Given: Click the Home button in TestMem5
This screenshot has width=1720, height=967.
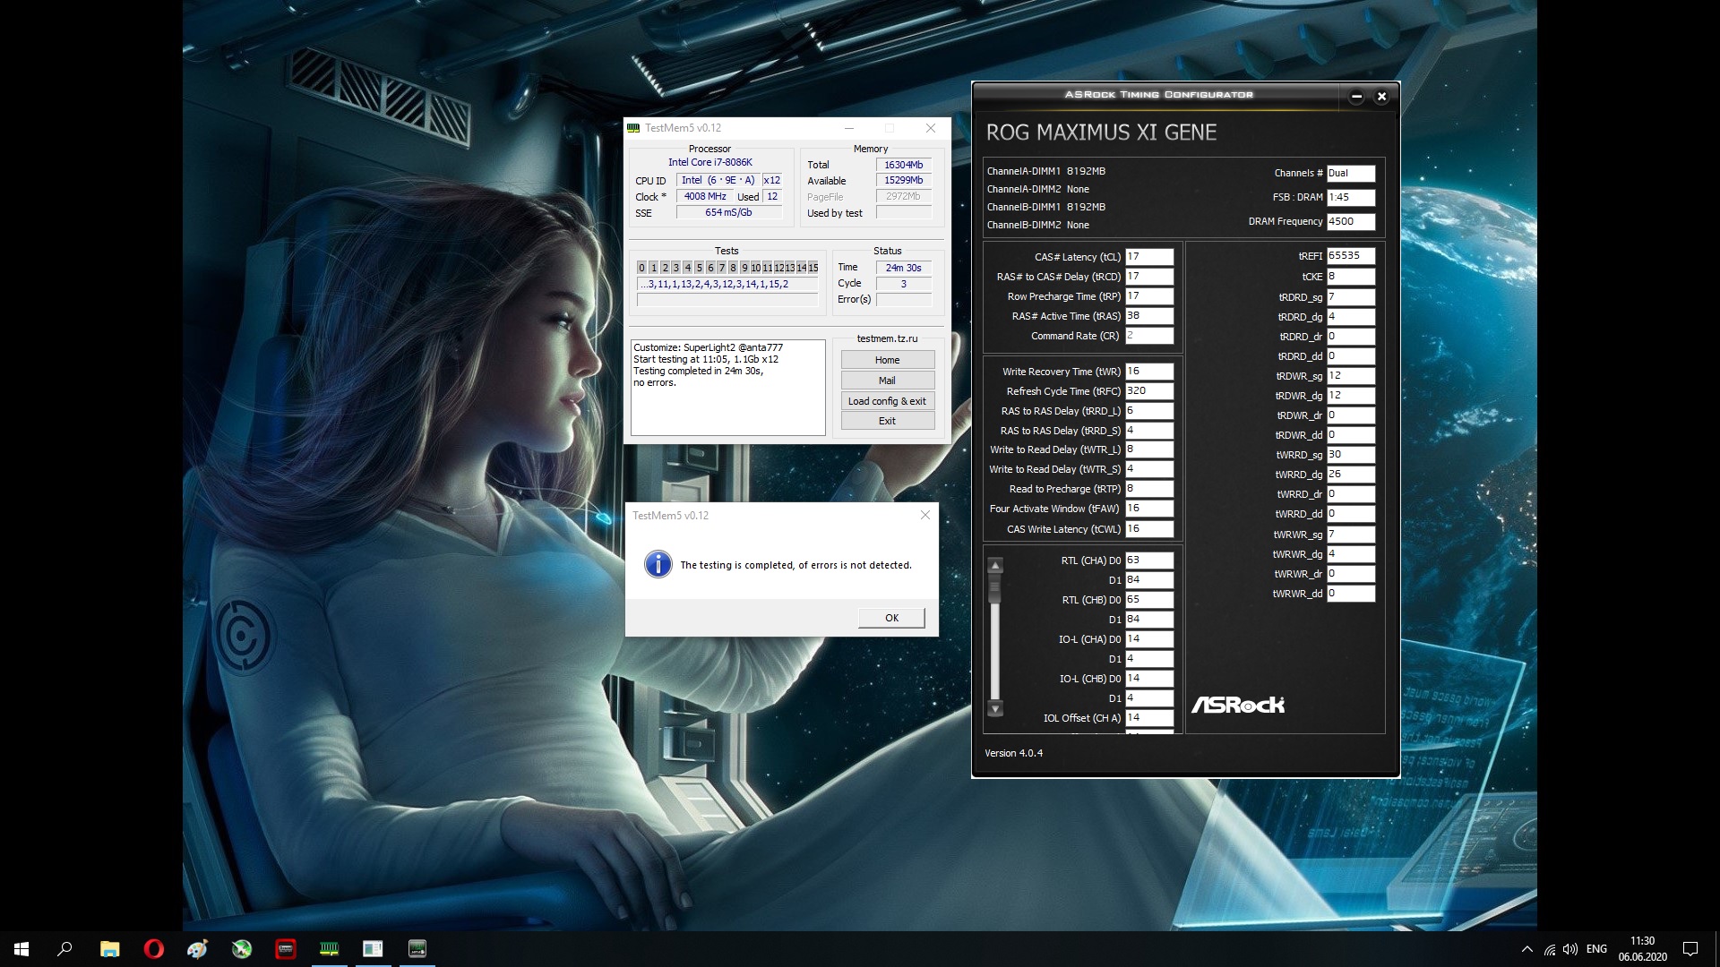Looking at the screenshot, I should click(x=887, y=360).
